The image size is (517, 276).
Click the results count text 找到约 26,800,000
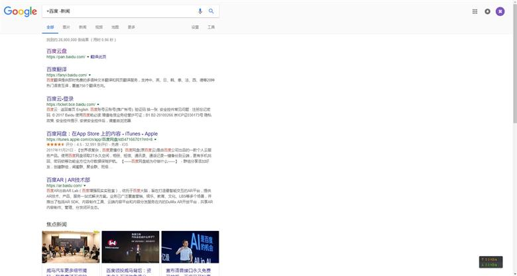pyautogui.click(x=81, y=40)
